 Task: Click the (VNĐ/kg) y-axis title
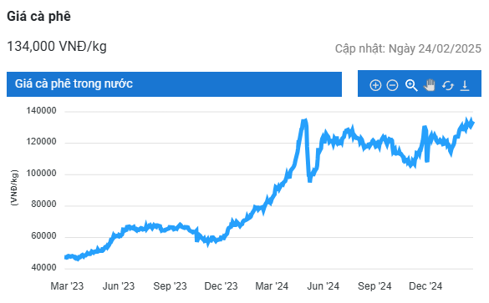coord(14,188)
